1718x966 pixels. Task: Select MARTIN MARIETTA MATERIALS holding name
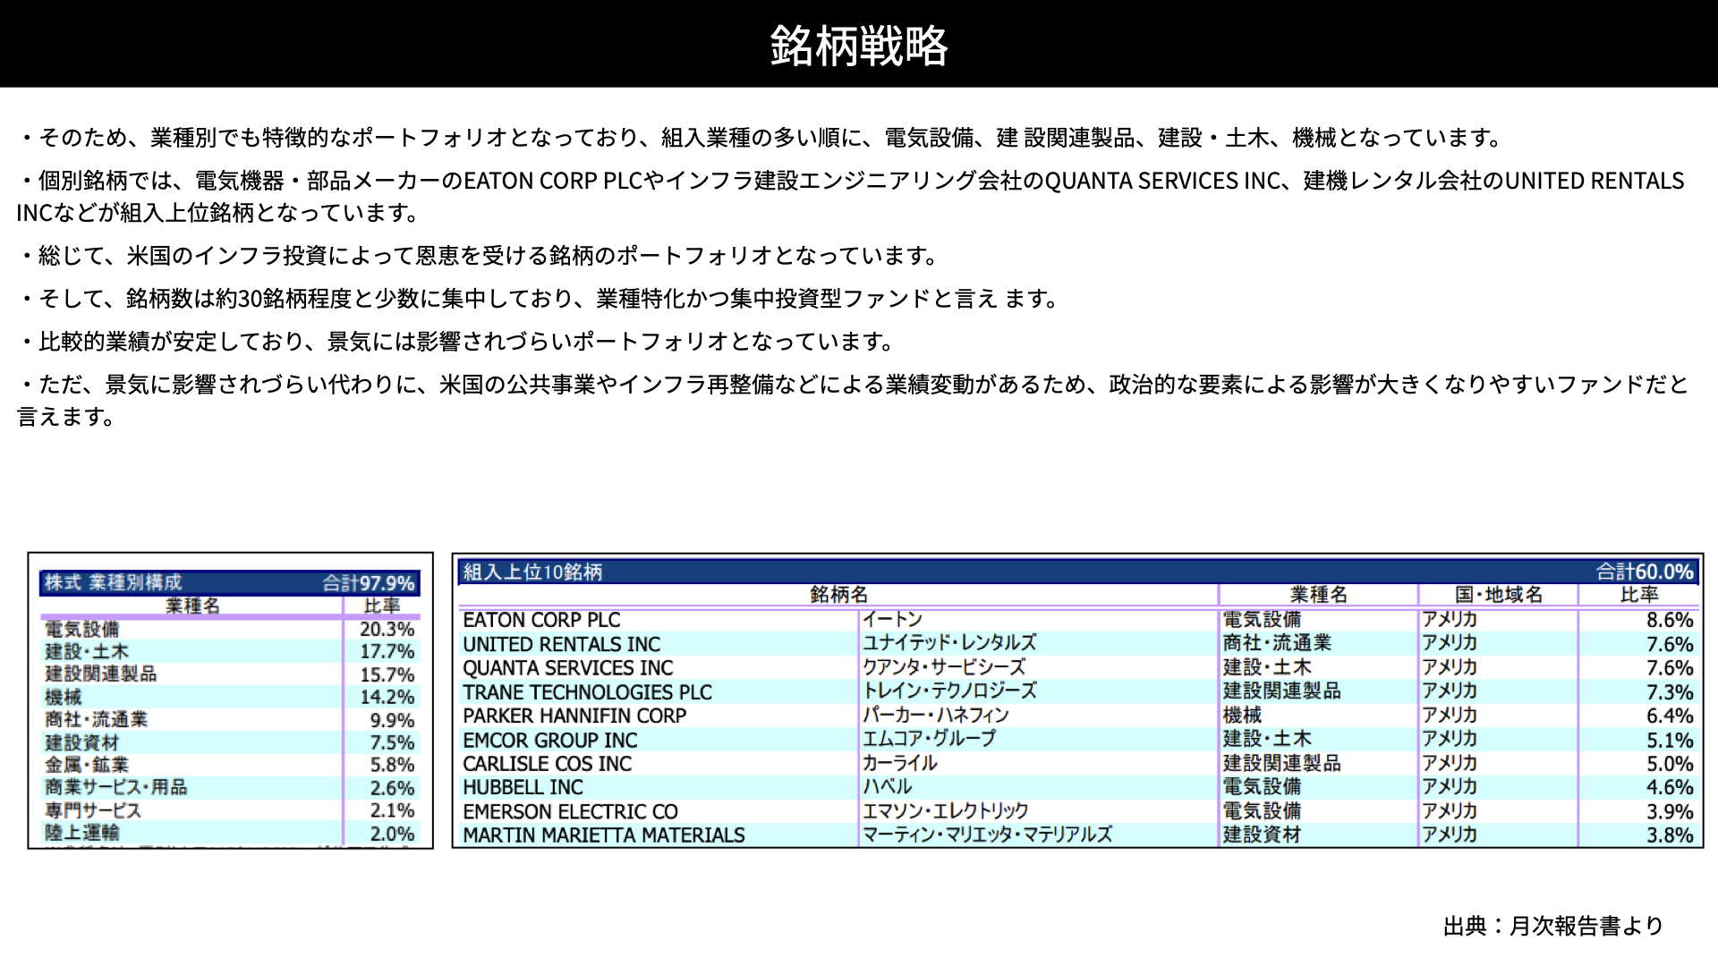tap(604, 835)
